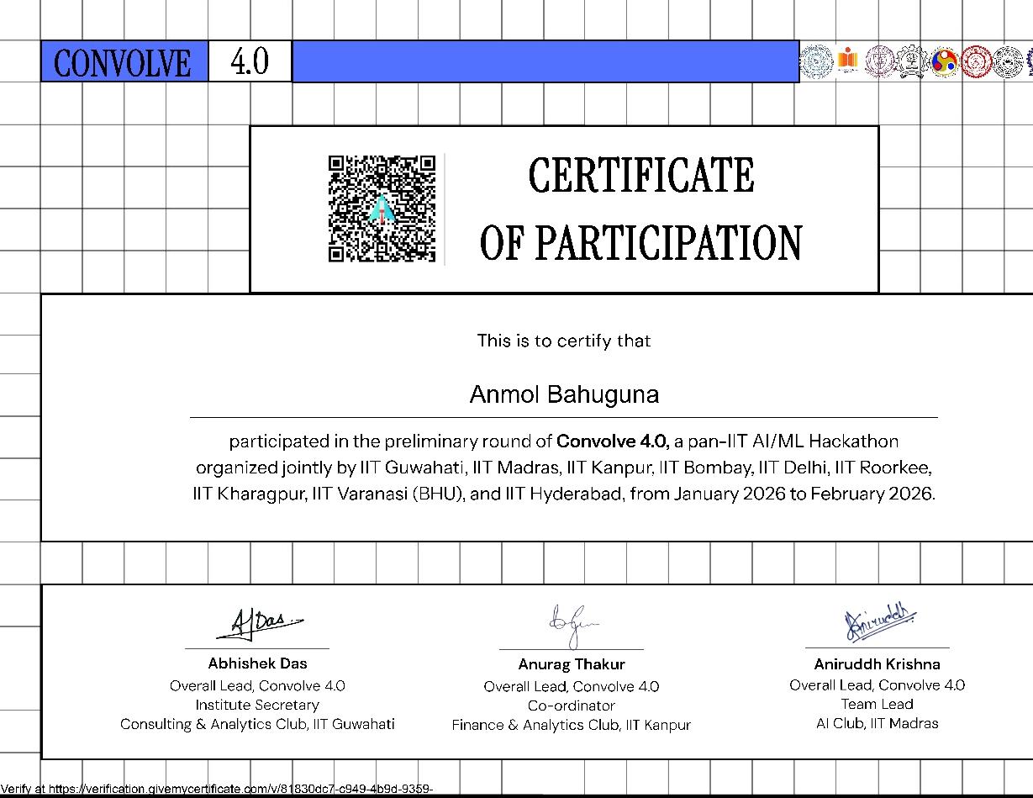Click 'Co-ordinator' under Anurag Thakur
The height and width of the screenshot is (798, 1033).
[572, 706]
